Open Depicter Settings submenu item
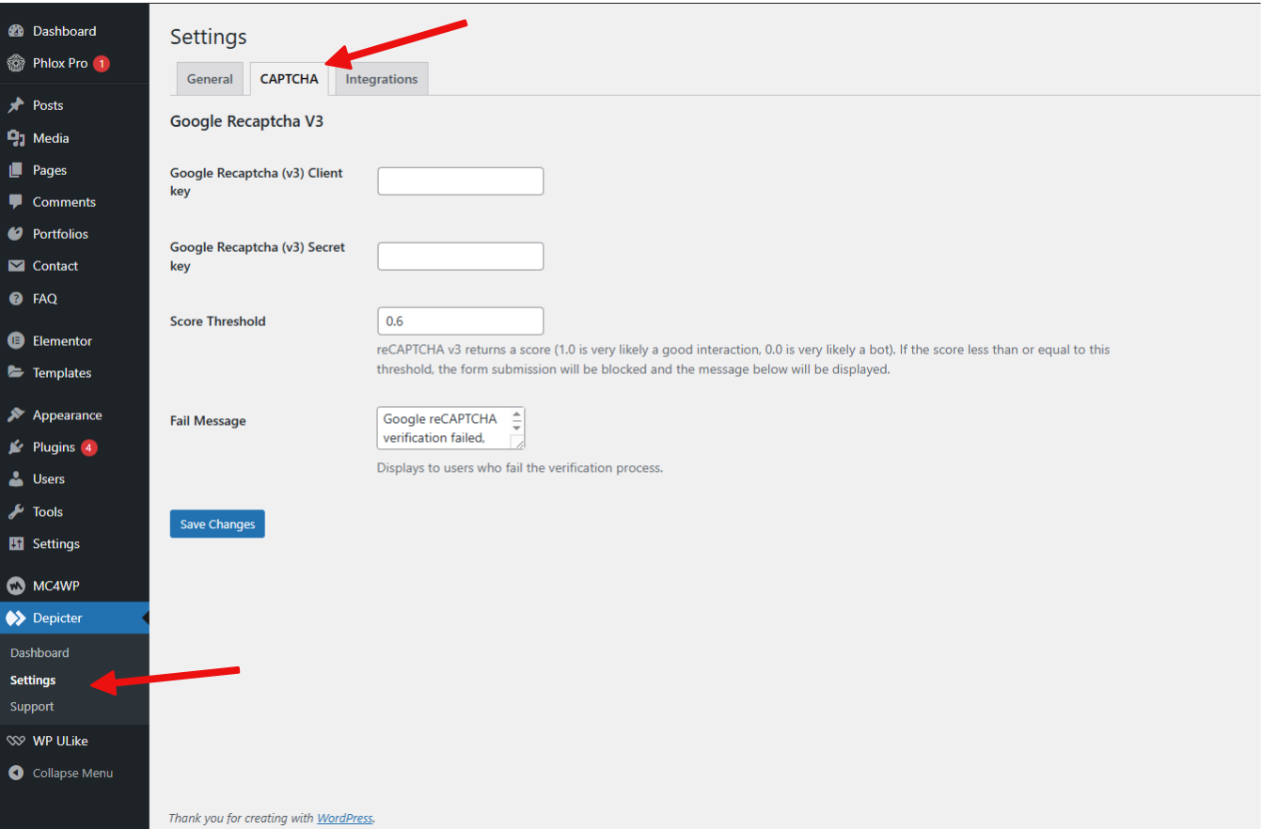Screen dimensions: 1262x829 click(x=33, y=680)
